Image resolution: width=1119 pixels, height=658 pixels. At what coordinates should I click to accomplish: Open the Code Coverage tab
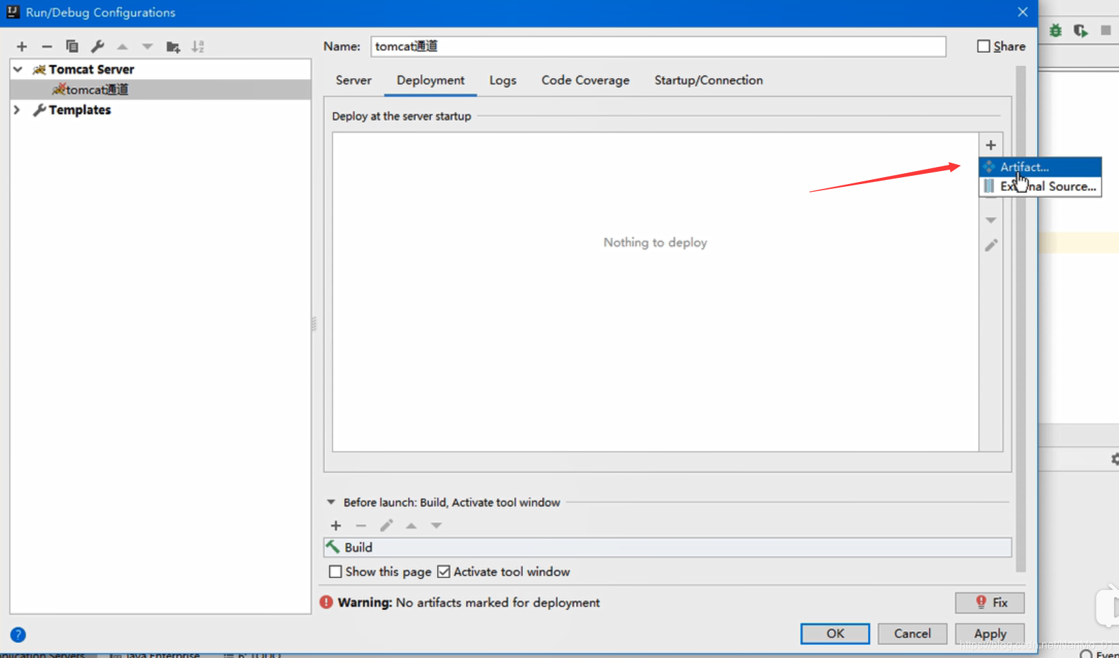(x=585, y=80)
